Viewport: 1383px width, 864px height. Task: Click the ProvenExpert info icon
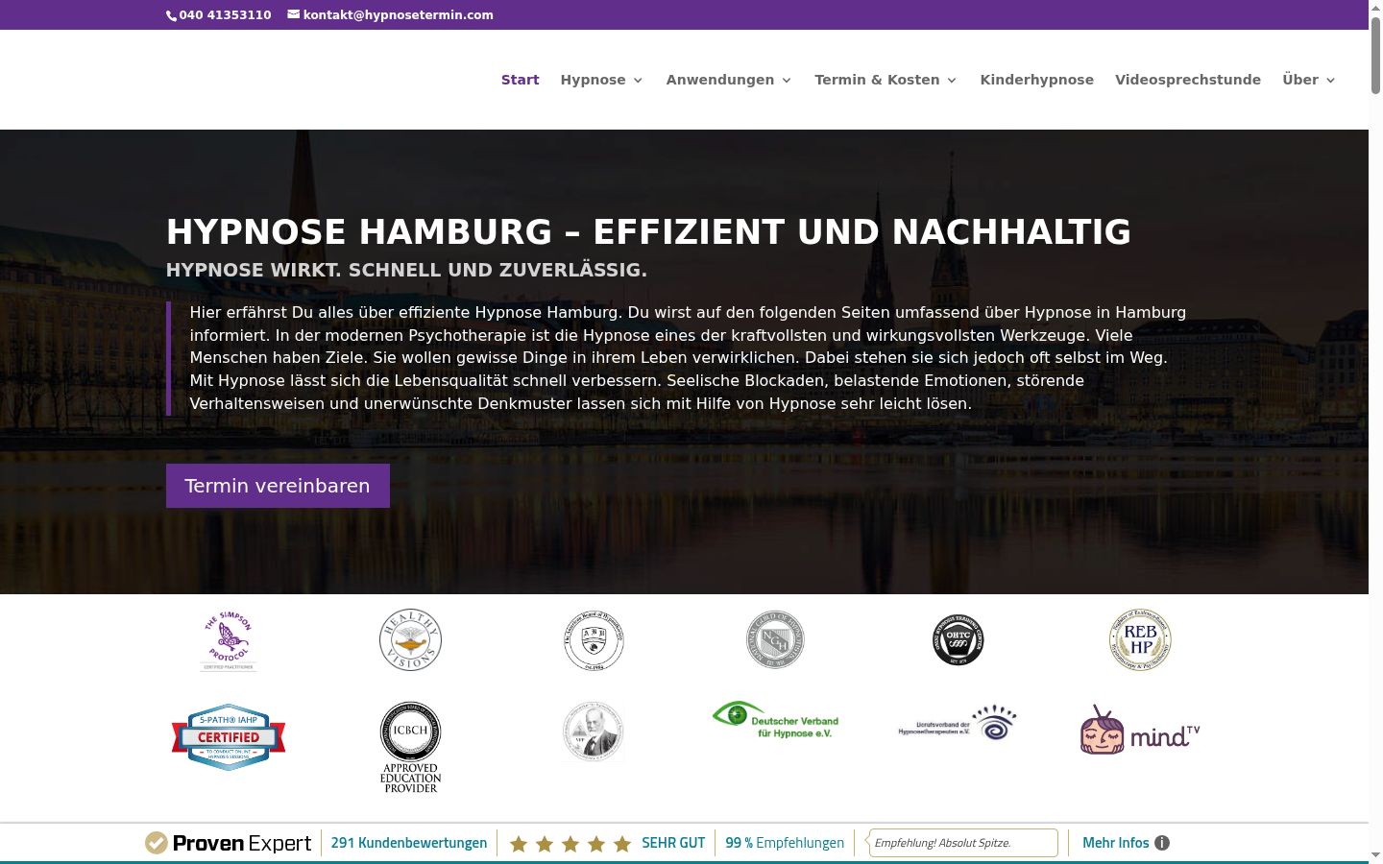point(1162,843)
